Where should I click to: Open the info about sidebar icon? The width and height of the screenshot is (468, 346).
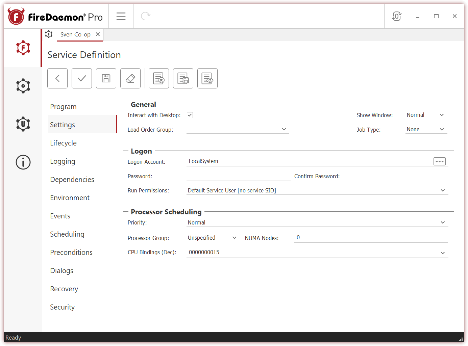(x=23, y=162)
